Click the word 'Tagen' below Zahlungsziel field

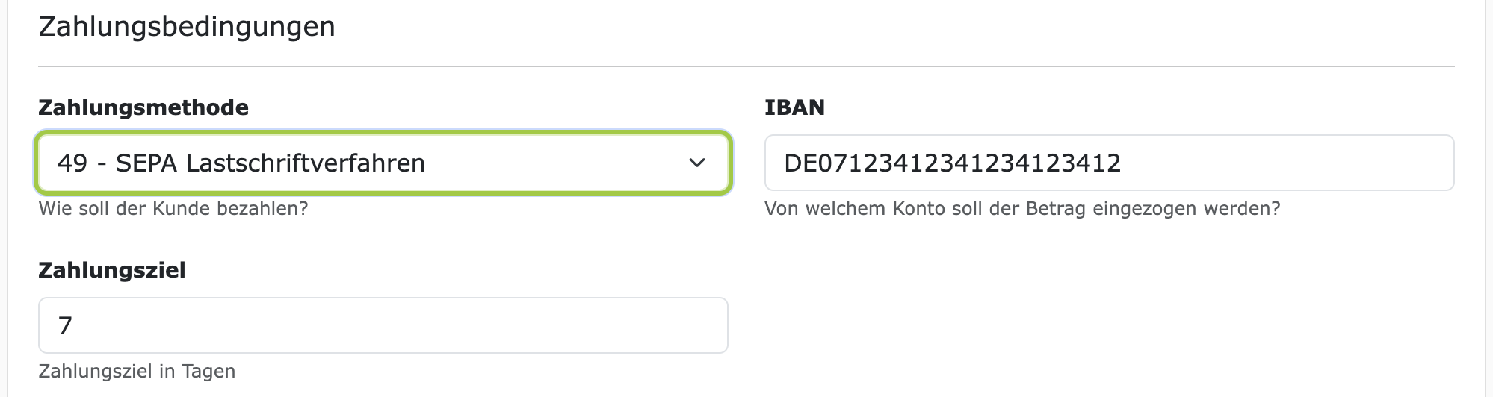(208, 371)
